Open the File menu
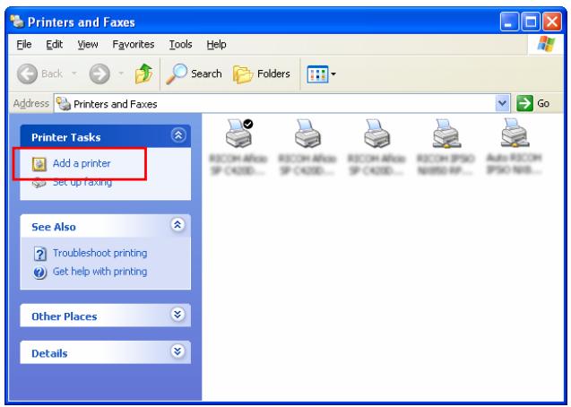This screenshot has height=407, width=571. [24, 45]
